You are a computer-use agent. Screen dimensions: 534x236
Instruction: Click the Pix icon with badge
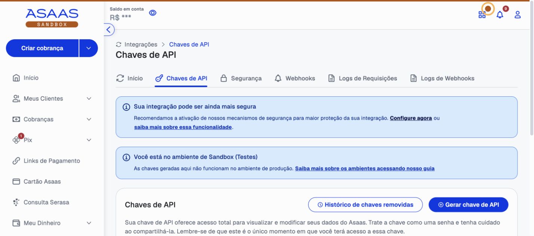tap(16, 140)
